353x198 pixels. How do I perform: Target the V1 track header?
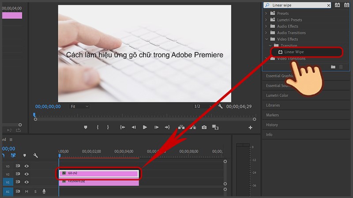coord(8,182)
